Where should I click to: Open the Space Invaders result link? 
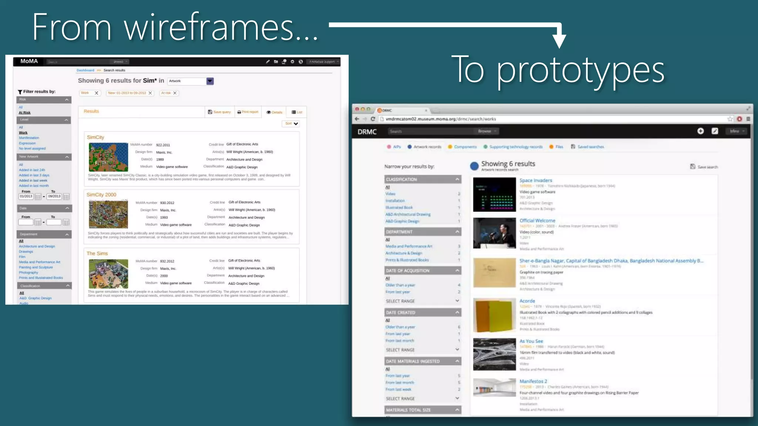536,180
